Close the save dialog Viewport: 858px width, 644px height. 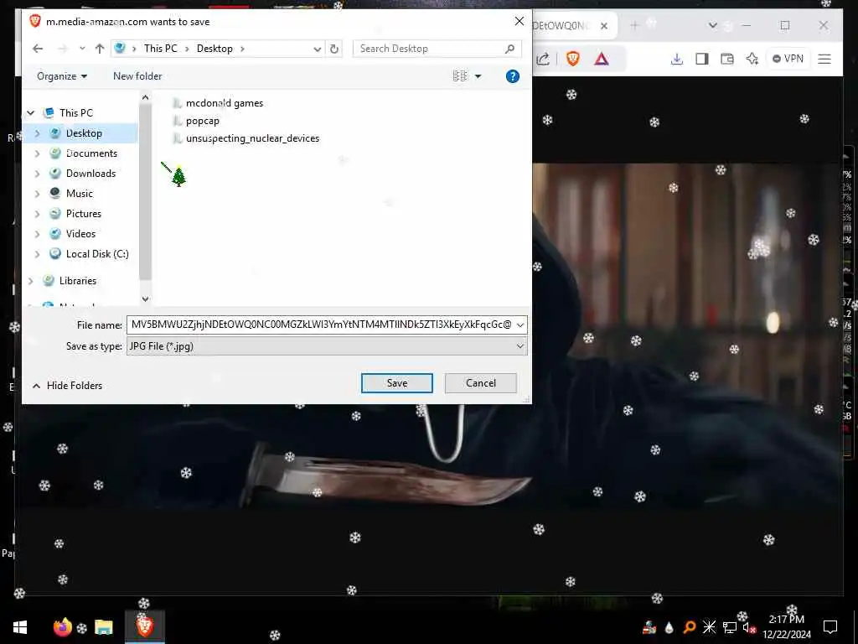coord(519,21)
